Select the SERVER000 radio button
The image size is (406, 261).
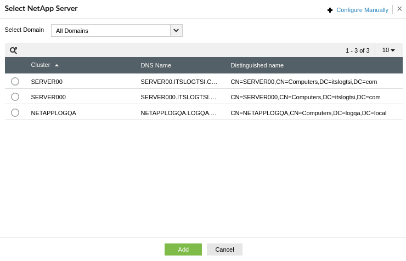pyautogui.click(x=15, y=97)
